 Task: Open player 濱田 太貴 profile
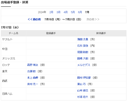[x=83, y=39]
